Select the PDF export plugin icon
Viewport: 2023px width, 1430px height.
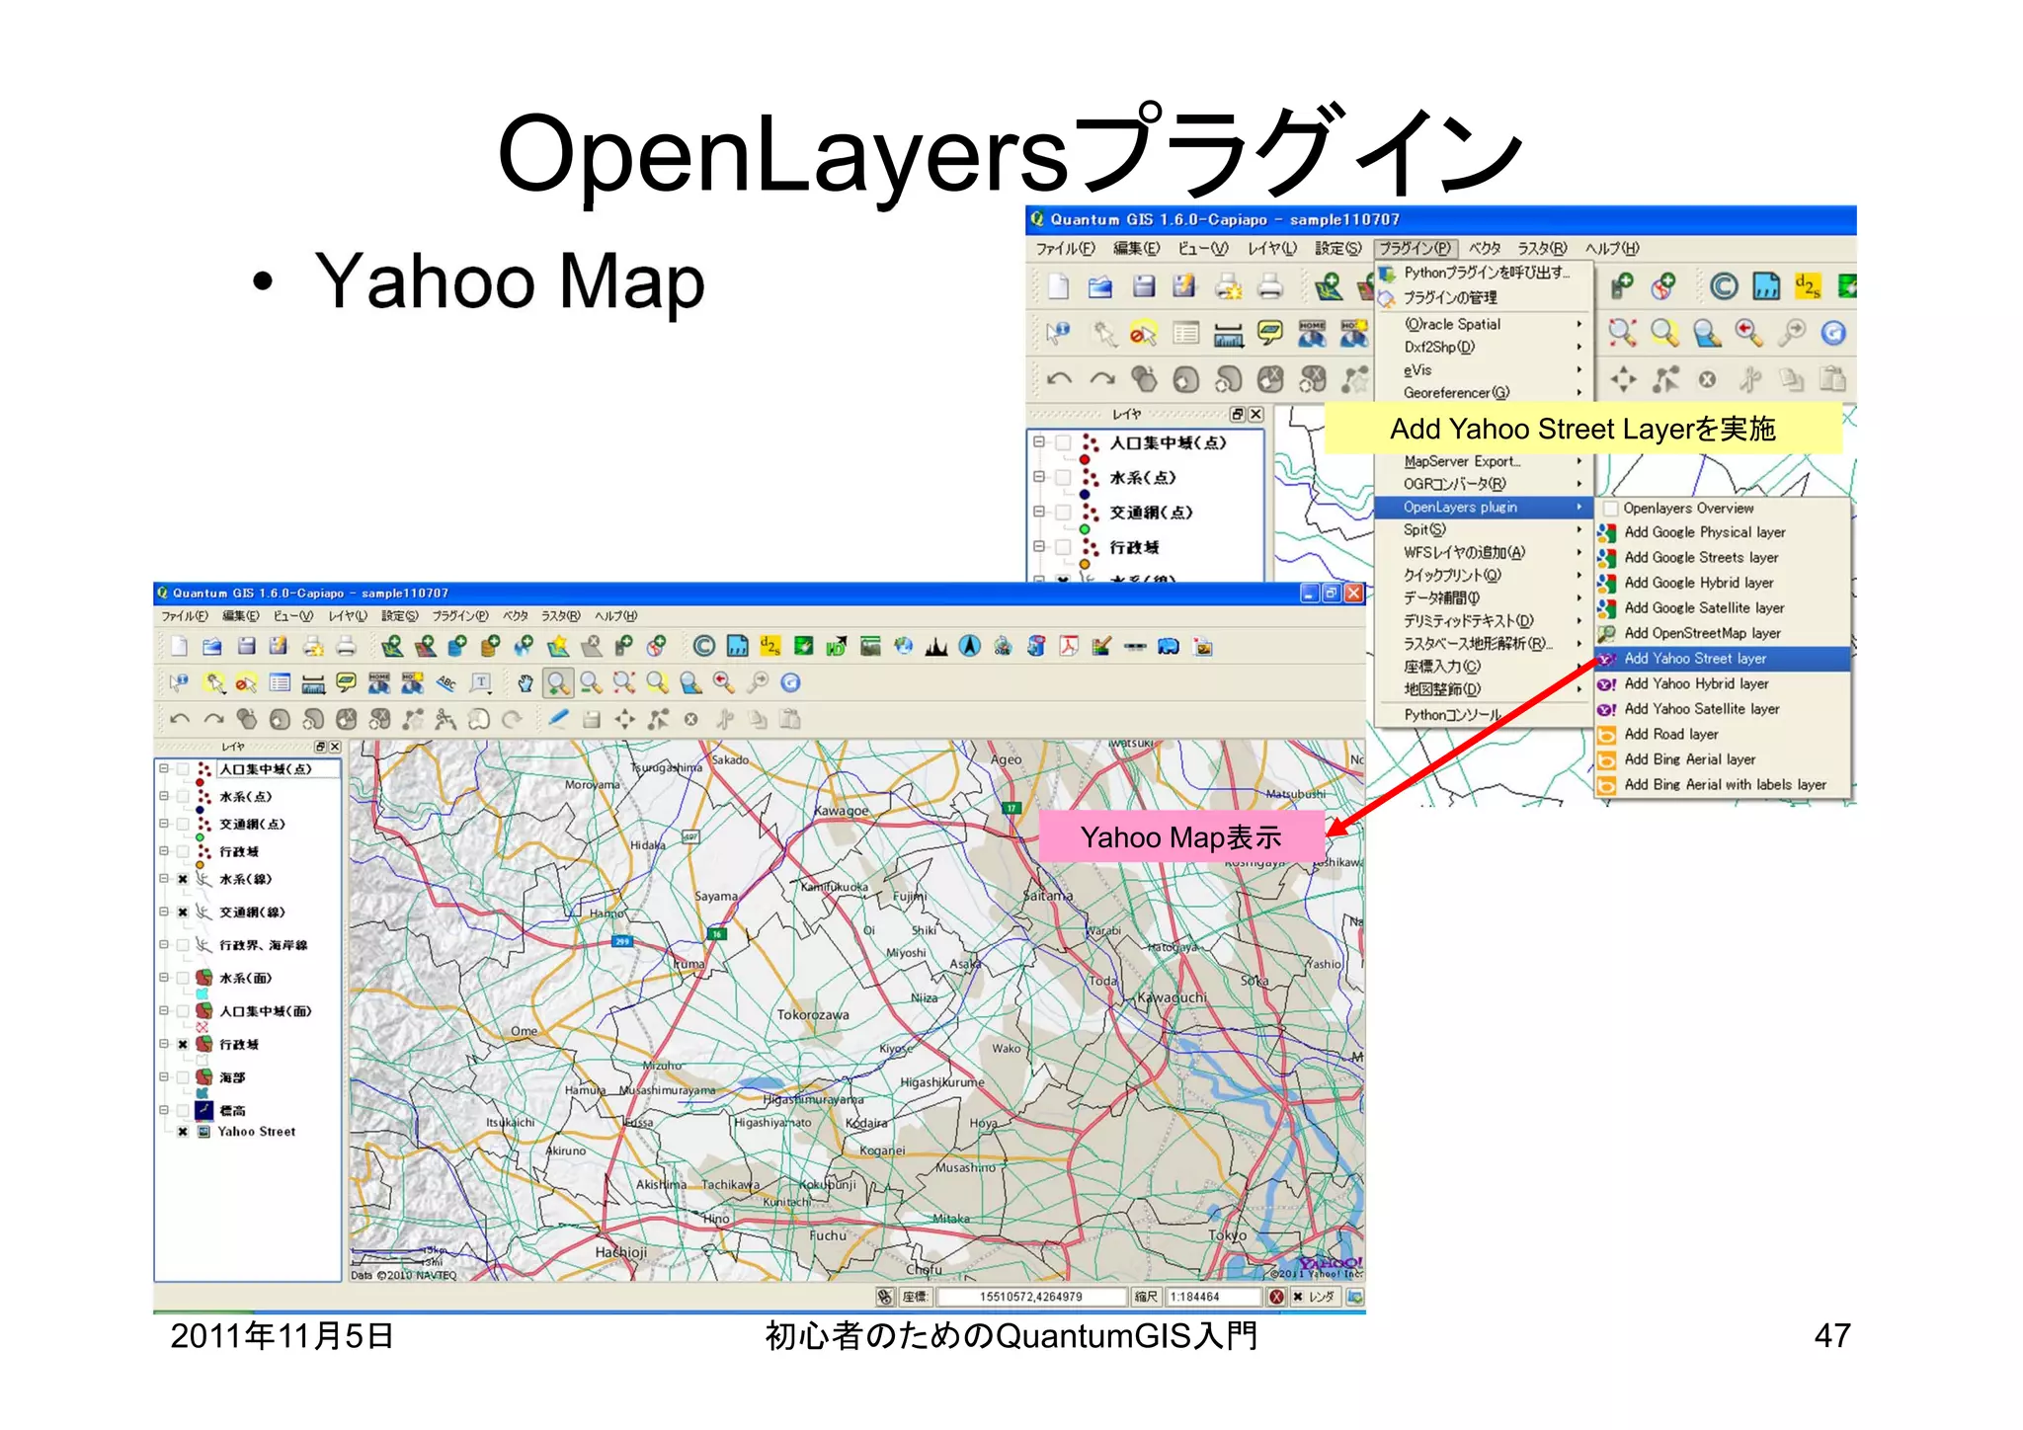click(x=1069, y=647)
